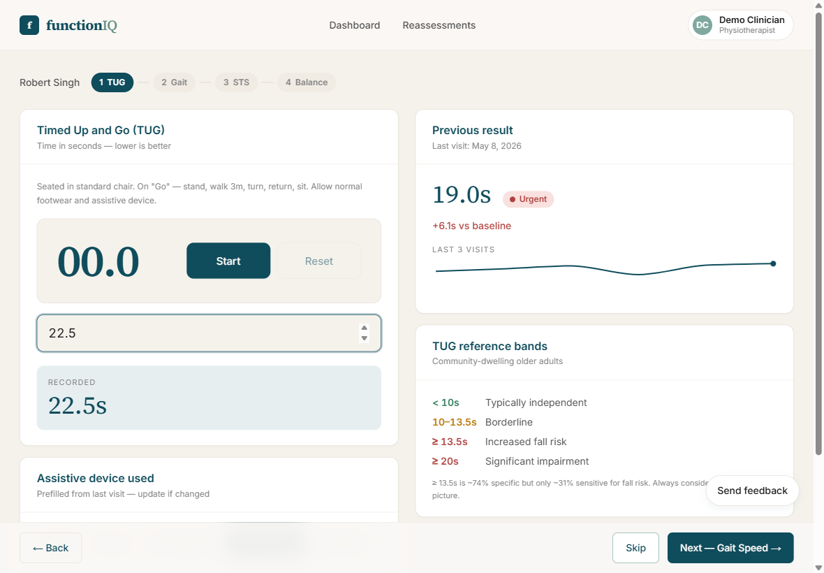Viewport: 824px width, 573px height.
Task: Click the 'Community-dwelling older adults' subtitle
Action: point(497,361)
